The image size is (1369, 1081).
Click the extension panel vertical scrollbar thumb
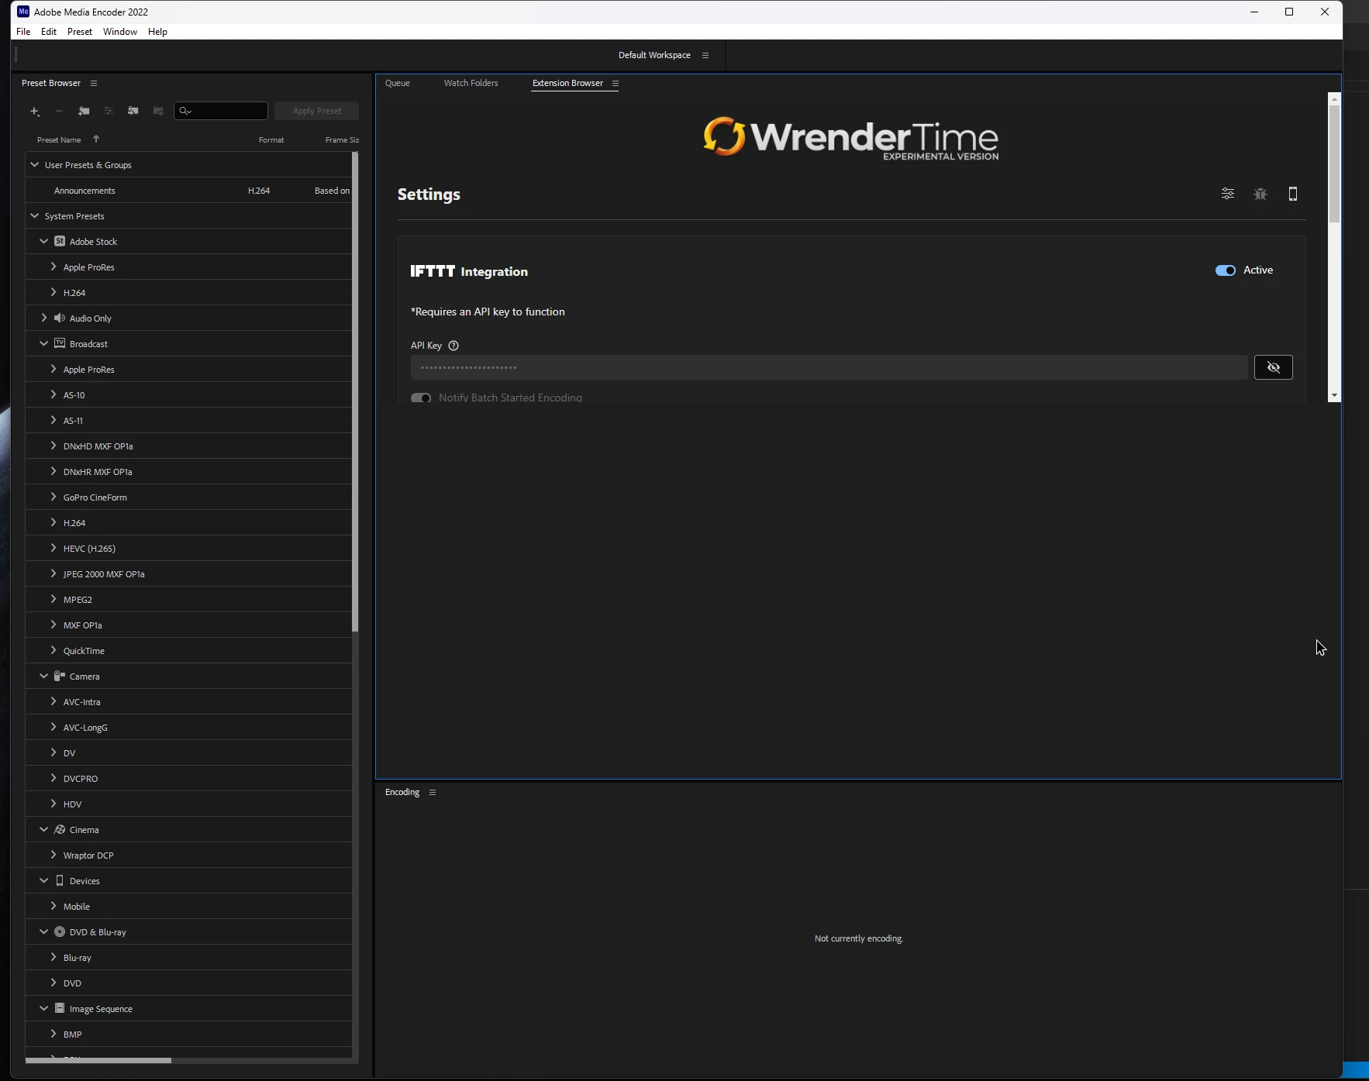[x=1334, y=164]
